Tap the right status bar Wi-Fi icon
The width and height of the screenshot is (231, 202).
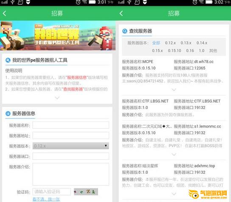[201, 2]
